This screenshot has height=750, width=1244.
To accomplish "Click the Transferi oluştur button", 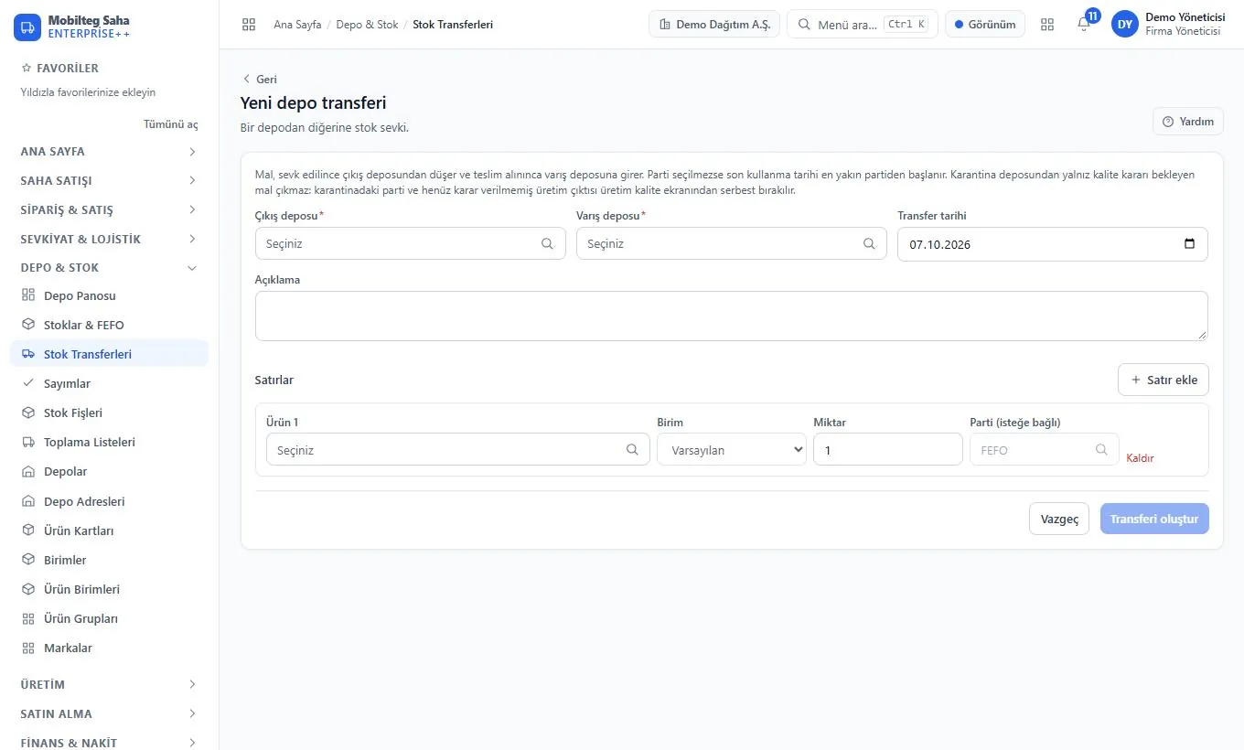I will [1154, 519].
